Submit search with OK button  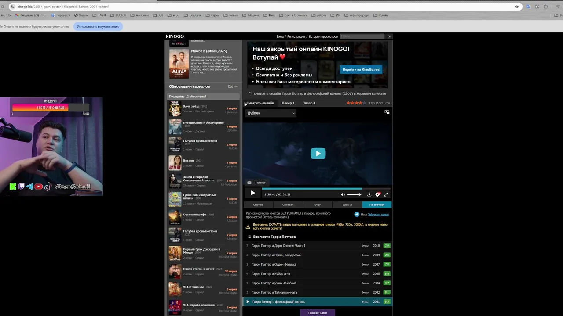point(389,36)
